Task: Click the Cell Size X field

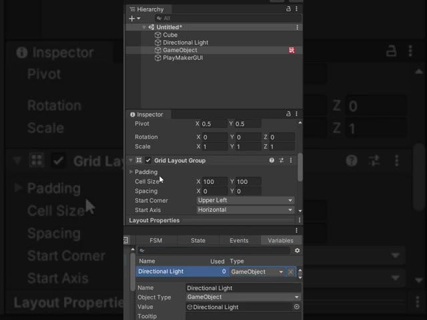Action: pos(215,181)
